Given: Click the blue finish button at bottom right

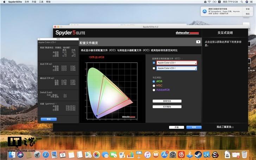Looking at the screenshot, I should 194,127.
